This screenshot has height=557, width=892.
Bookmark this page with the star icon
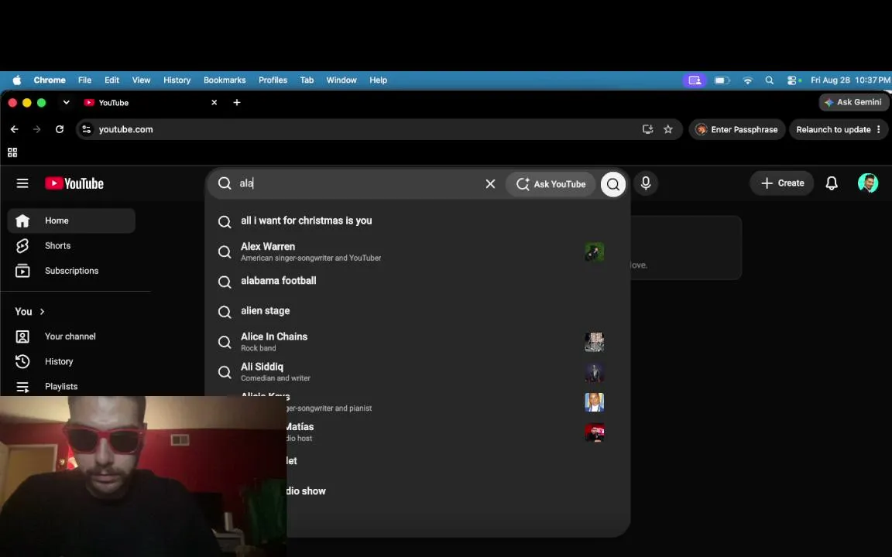[668, 129]
